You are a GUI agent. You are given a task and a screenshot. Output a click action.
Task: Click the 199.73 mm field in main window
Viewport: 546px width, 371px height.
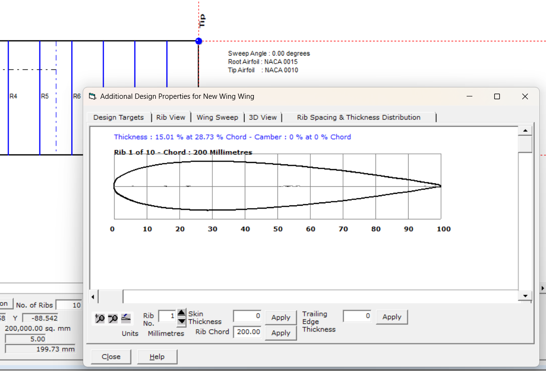(40, 349)
